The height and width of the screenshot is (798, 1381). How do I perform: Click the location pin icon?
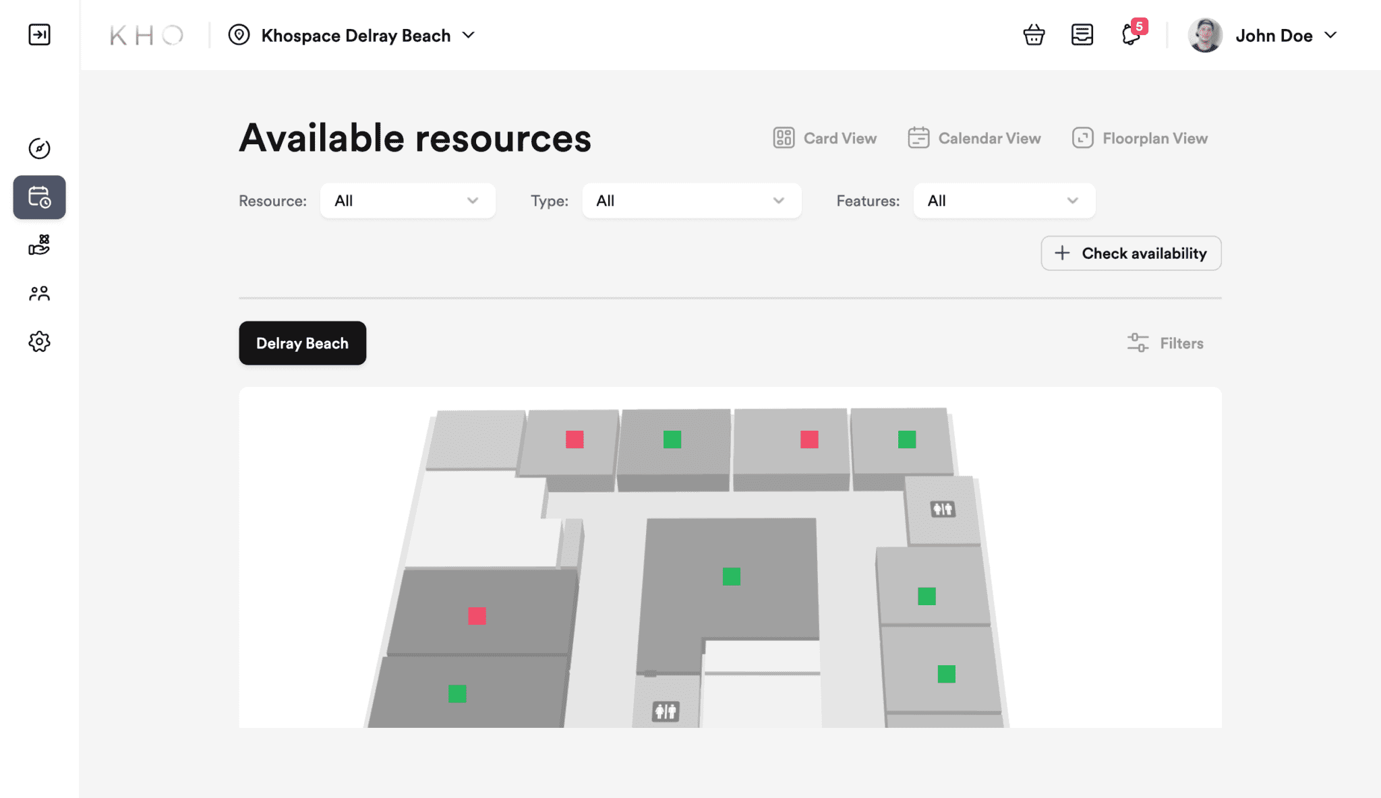click(239, 34)
